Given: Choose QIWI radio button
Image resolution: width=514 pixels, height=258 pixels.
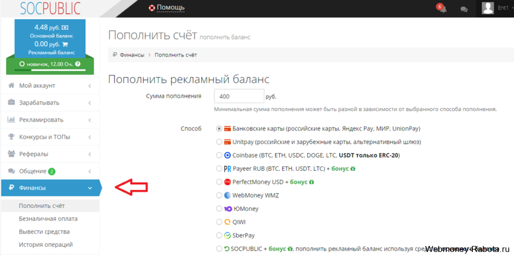Looking at the screenshot, I should (219, 222).
